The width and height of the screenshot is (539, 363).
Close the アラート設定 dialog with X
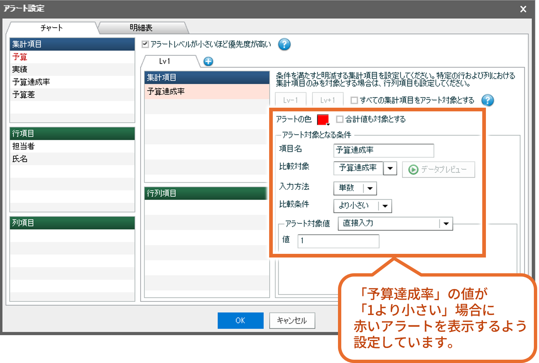(523, 9)
